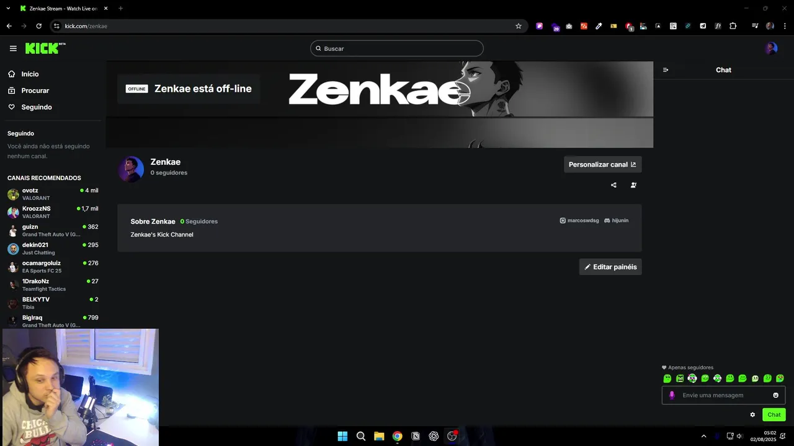This screenshot has width=794, height=446.
Task: Open the emoji picker in chat input
Action: (x=775, y=395)
